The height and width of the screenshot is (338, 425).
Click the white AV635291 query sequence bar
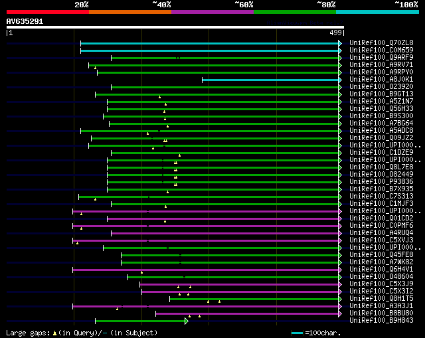click(x=175, y=27)
